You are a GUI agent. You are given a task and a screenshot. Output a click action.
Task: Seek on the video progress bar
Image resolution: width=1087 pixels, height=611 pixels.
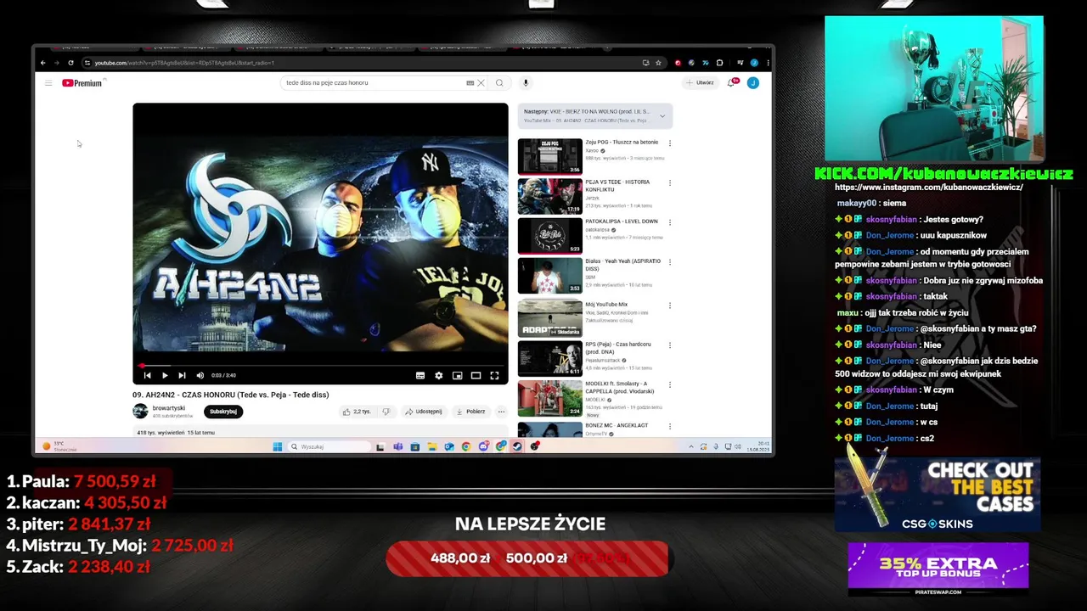320,366
